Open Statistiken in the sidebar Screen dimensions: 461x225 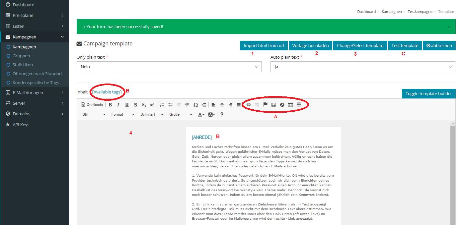(x=23, y=65)
